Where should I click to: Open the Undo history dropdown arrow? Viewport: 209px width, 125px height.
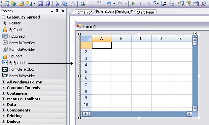114,4
